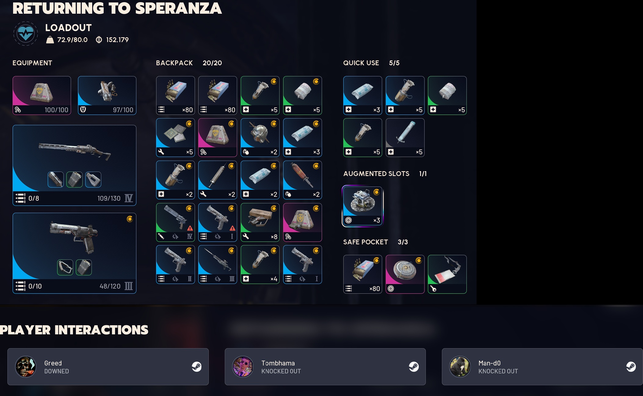Select the pistol weapon slot with 48/120 durability
643x396 pixels.
74,253
